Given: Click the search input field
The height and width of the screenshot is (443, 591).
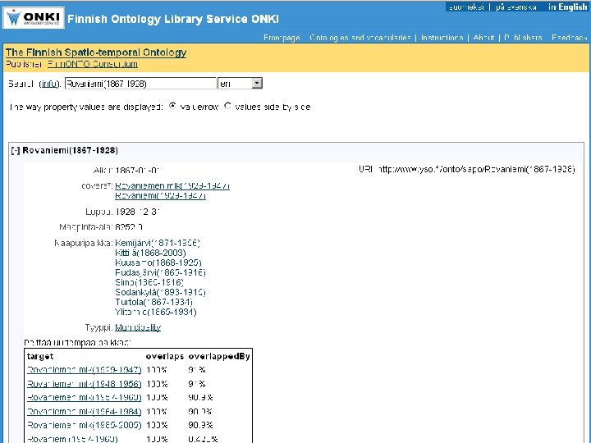Looking at the screenshot, I should click(x=140, y=83).
